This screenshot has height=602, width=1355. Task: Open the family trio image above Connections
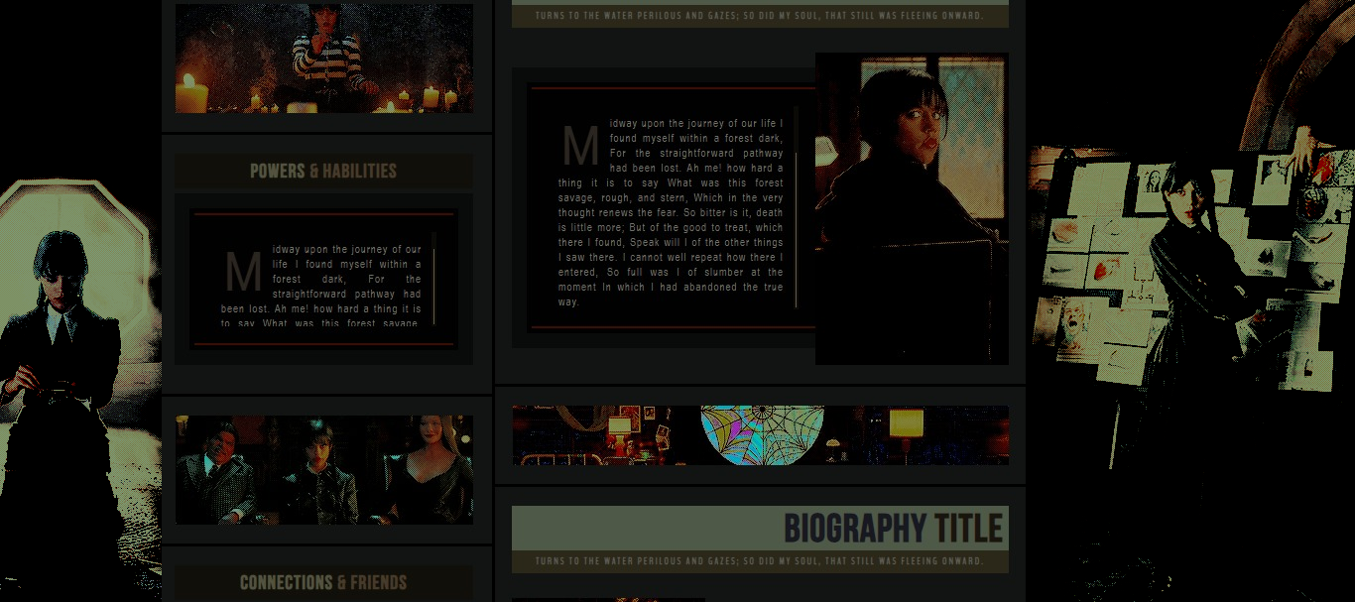point(324,470)
